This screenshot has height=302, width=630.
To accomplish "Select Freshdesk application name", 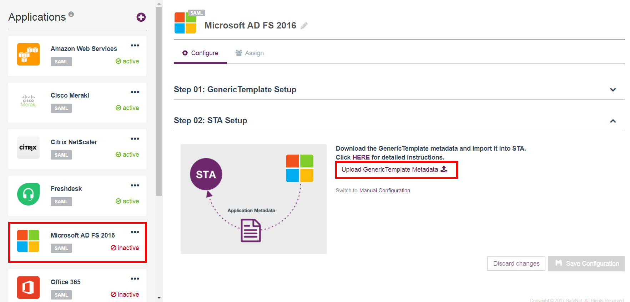I will [66, 189].
